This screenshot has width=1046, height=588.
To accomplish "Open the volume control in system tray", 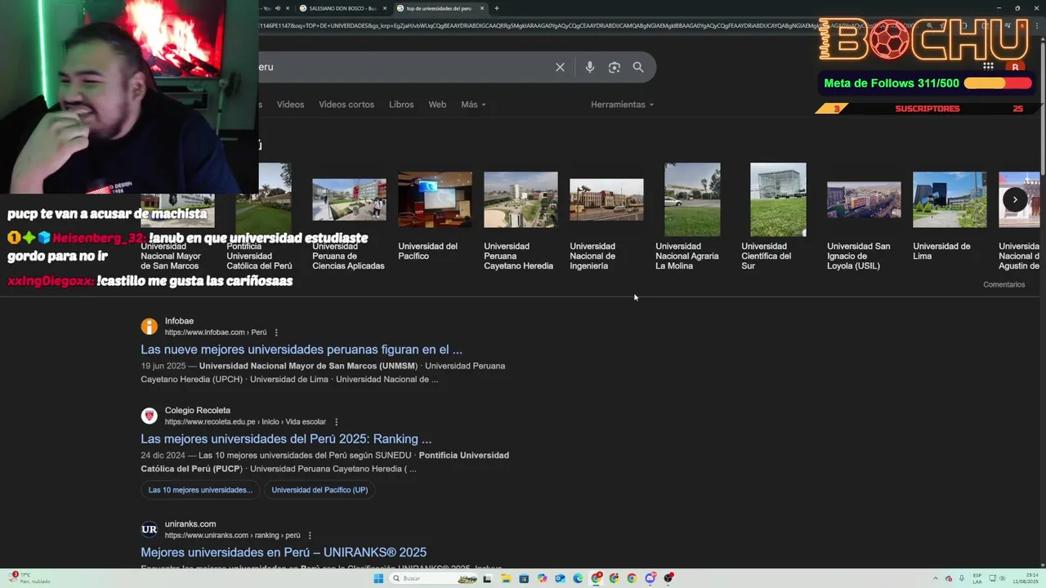I will point(1002,578).
